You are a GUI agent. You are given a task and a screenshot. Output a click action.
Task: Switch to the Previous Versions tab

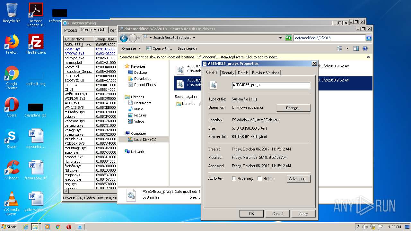266,73
